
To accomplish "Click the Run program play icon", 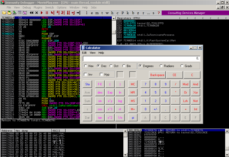I will click(42, 13).
